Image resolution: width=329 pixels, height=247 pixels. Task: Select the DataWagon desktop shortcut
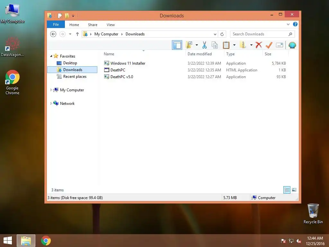(x=12, y=47)
